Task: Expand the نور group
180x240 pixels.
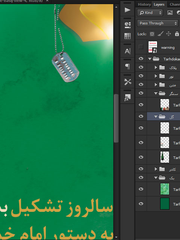Action: point(156,76)
